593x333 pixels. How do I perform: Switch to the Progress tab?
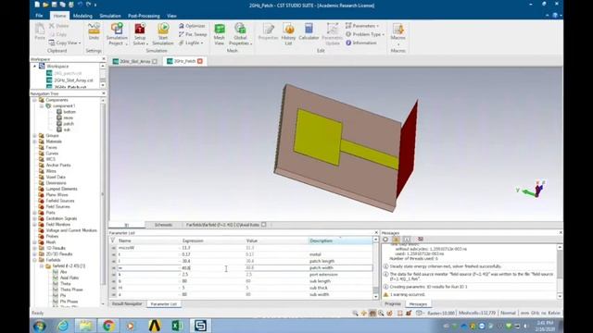point(393,304)
